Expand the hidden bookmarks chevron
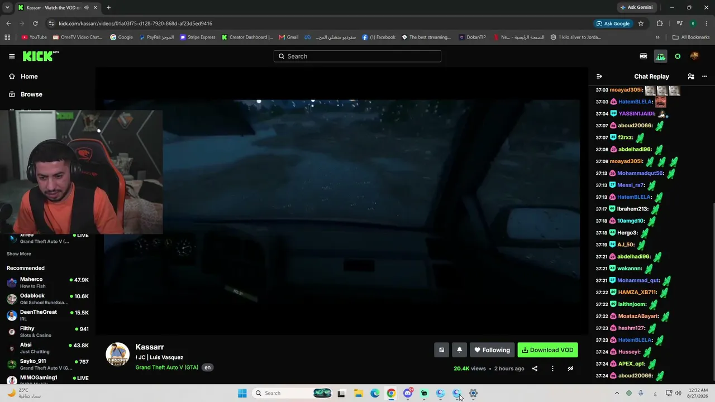The height and width of the screenshot is (402, 715). 657,37
